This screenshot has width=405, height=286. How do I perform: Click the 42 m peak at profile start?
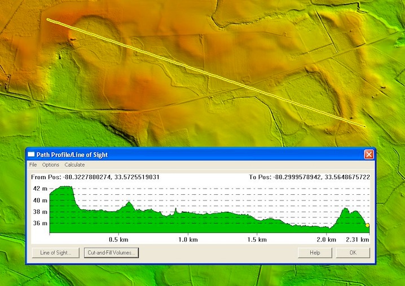66,187
